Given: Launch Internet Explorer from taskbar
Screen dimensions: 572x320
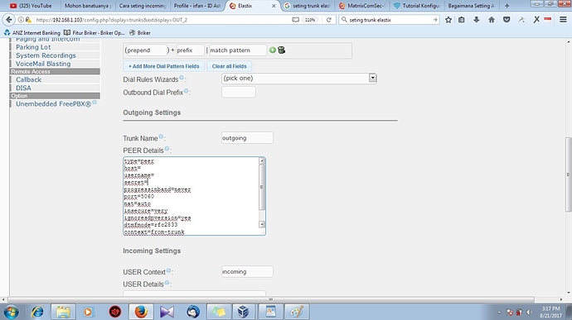Looking at the screenshot, I should tap(37, 312).
